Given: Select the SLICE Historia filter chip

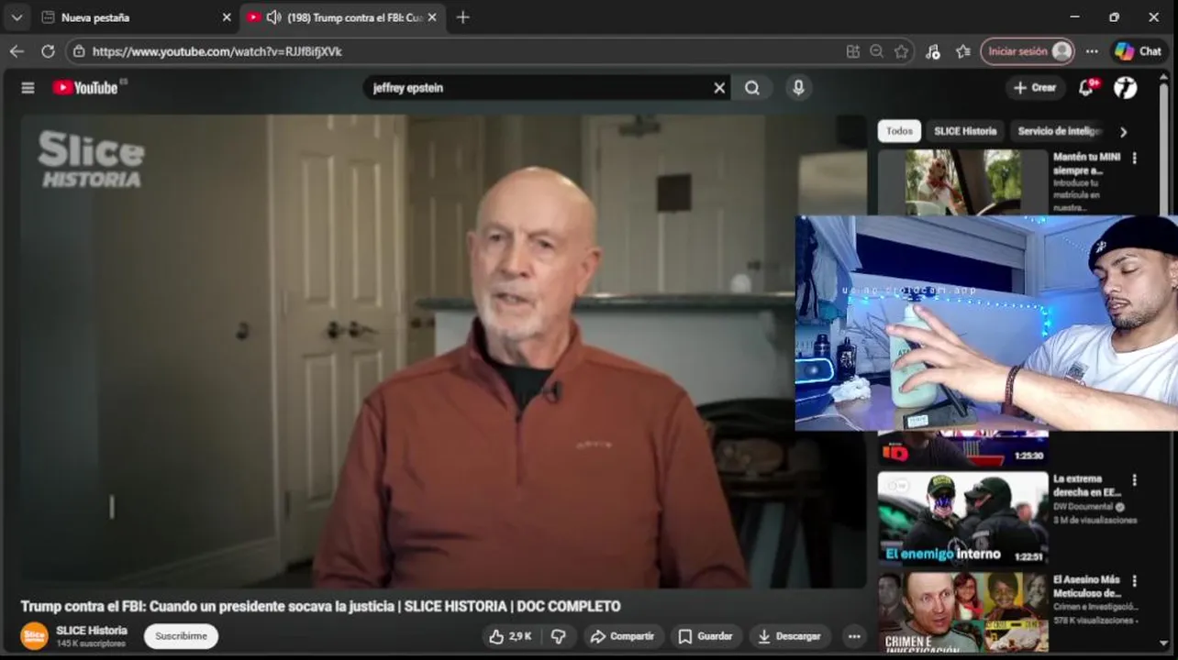Looking at the screenshot, I should [965, 131].
